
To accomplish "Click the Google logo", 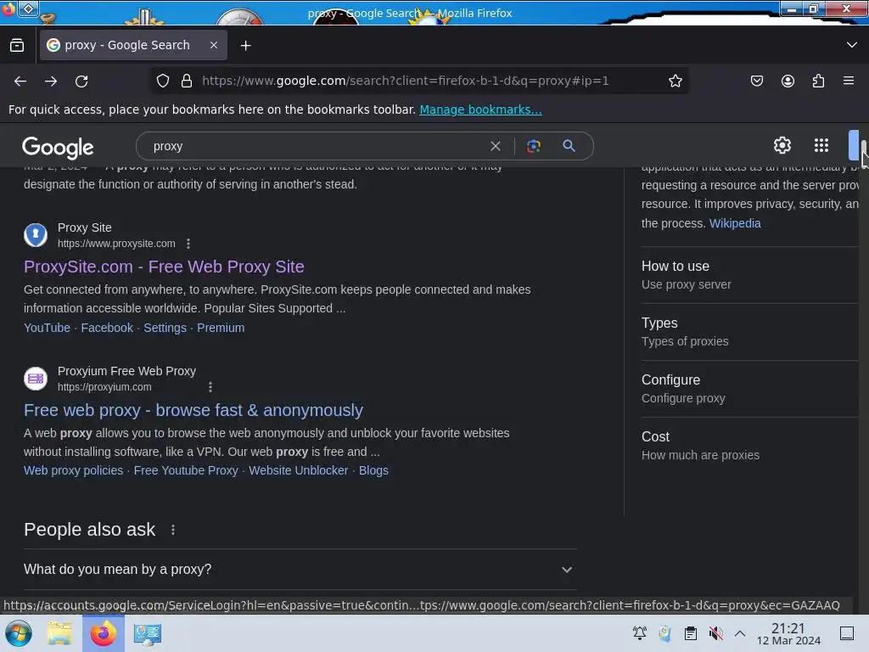I will (x=59, y=147).
